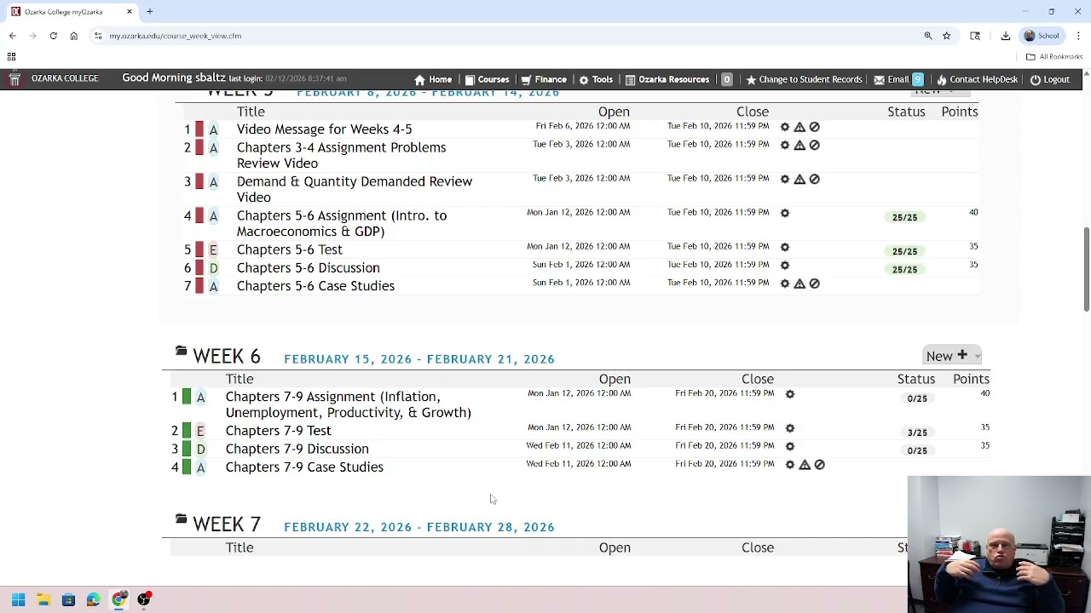1091x613 pixels.
Task: Open Video Message for Weeks 4-5
Action: [x=324, y=129]
